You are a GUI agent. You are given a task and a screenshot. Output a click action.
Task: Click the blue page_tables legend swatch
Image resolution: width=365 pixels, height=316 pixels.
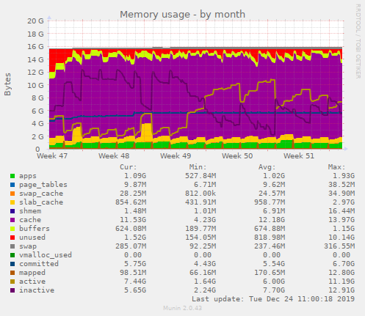coord(12,185)
